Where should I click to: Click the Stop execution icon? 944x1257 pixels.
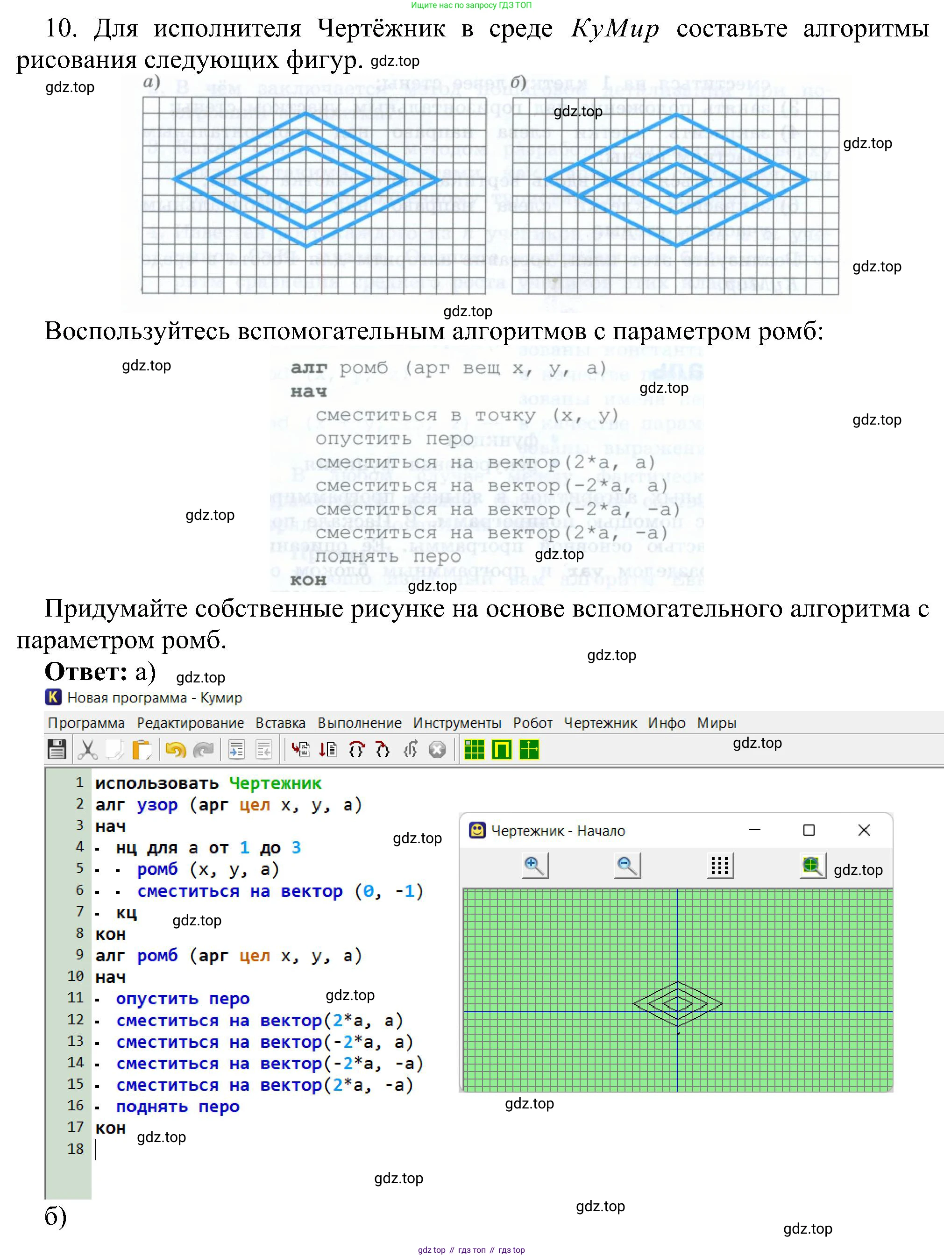tap(436, 750)
